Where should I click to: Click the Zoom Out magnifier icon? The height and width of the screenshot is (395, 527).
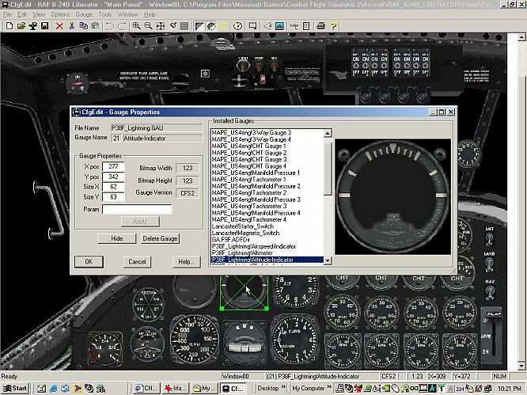coord(148,26)
